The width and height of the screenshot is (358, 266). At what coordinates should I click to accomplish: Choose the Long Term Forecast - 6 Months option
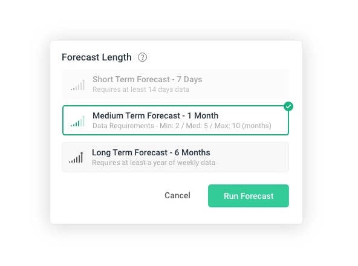[x=175, y=157]
